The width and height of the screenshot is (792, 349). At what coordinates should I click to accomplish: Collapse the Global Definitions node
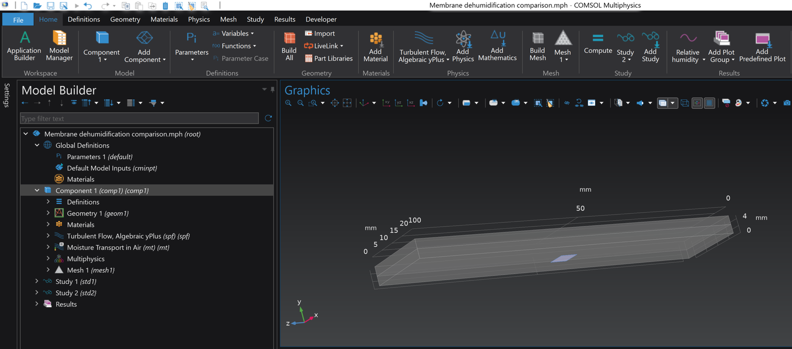37,145
